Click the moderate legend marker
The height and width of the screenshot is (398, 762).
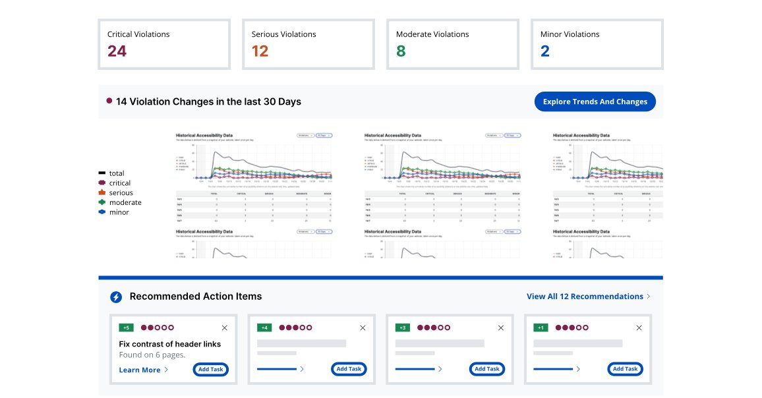coord(102,202)
